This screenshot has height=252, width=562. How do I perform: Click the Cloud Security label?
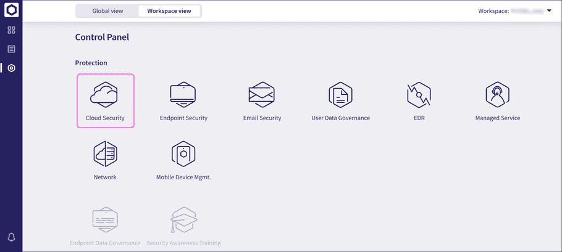105,118
